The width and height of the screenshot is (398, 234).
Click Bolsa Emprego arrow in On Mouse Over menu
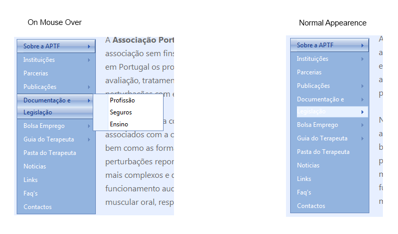[x=89, y=126]
